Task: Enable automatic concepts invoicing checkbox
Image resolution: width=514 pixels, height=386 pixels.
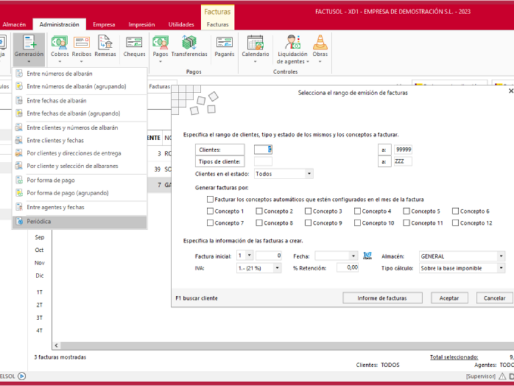Action: click(210, 200)
